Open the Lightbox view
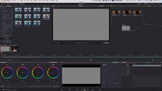 [159, 4]
